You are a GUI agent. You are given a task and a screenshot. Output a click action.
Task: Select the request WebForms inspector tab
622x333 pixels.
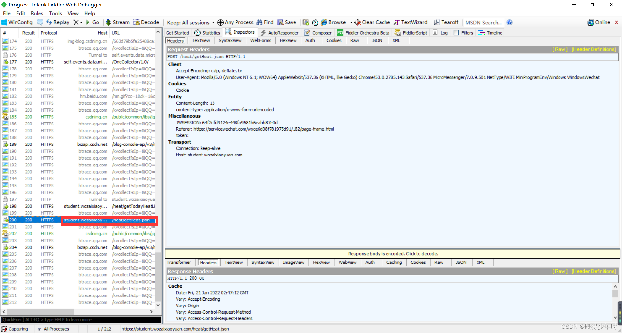coord(260,41)
